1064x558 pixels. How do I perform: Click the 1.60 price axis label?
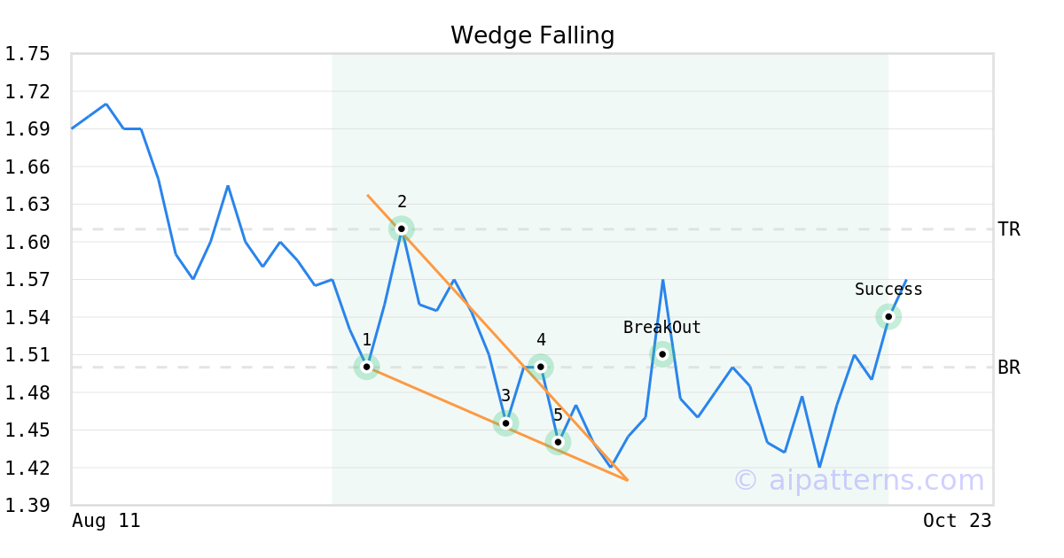coord(27,242)
